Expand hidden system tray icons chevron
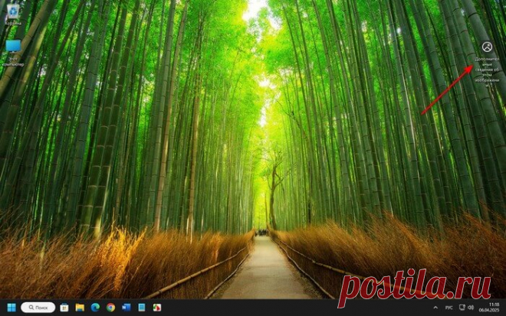The image size is (506, 316). [434, 307]
